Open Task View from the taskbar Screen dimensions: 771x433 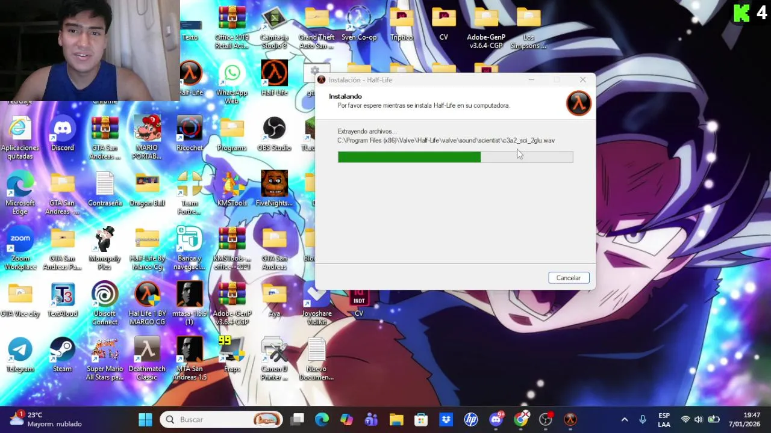pyautogui.click(x=298, y=419)
